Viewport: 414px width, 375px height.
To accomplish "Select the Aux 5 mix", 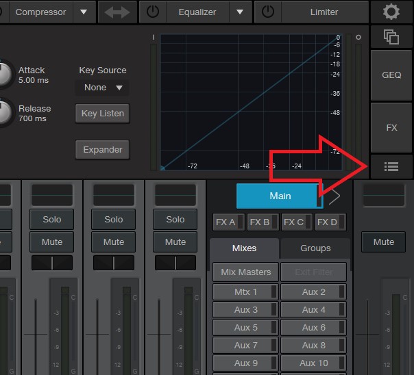I will [x=245, y=328].
